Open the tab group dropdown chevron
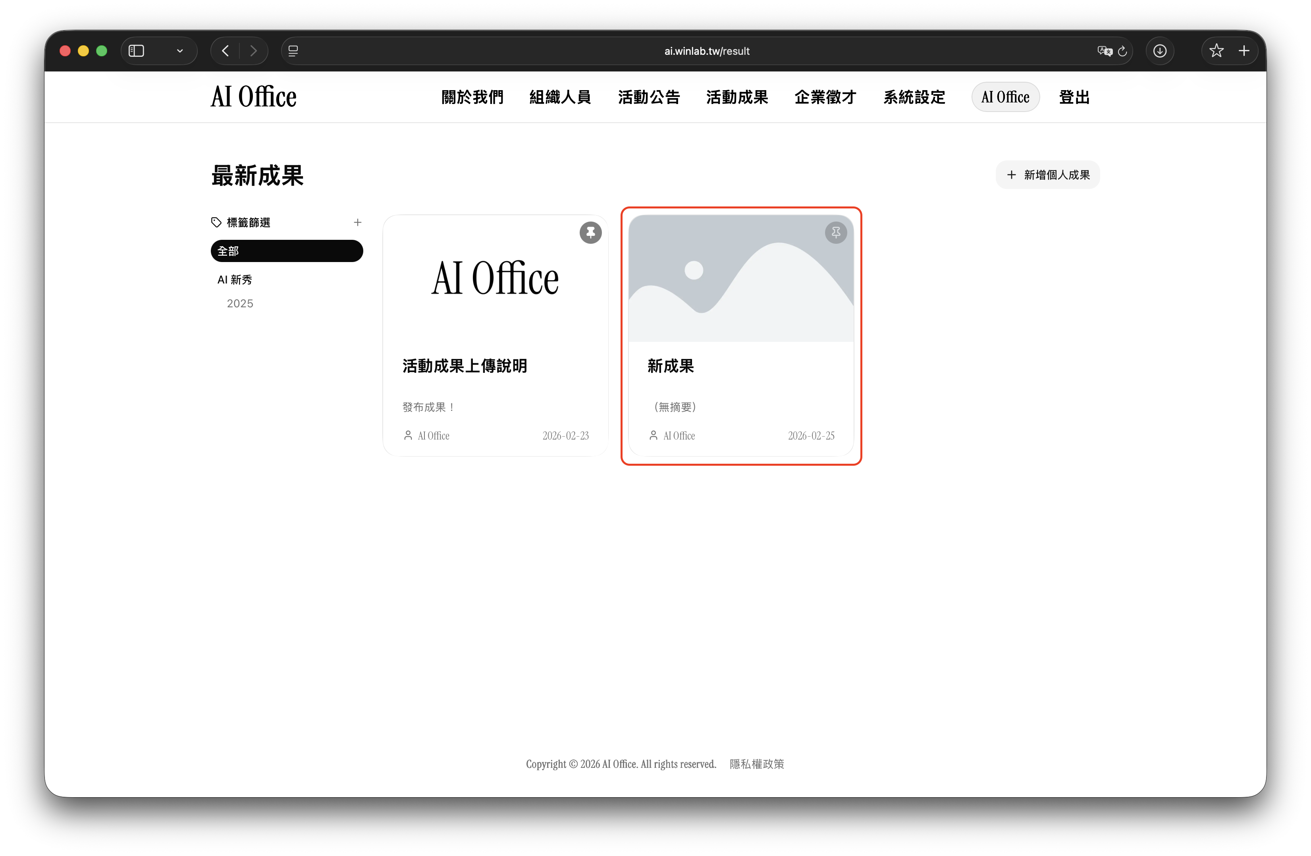The height and width of the screenshot is (856, 1311). tap(179, 51)
